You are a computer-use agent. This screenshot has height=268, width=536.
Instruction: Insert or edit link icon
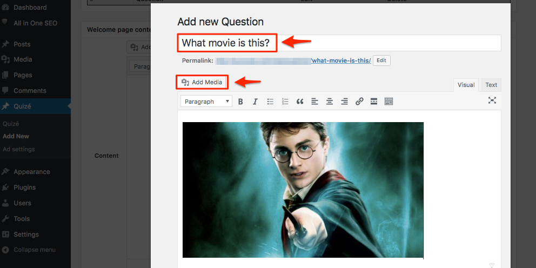tap(359, 102)
